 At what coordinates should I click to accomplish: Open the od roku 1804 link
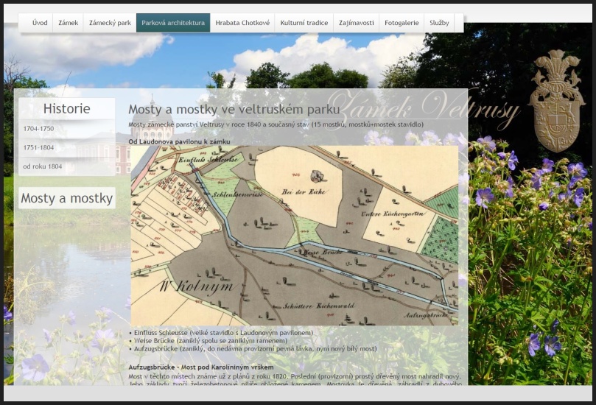[43, 167]
